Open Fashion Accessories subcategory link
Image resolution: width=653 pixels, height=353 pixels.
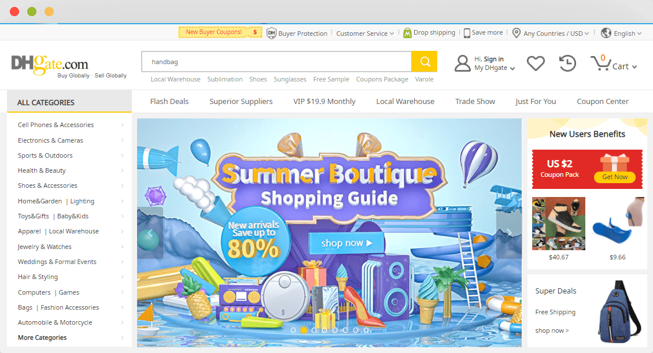[x=70, y=307]
